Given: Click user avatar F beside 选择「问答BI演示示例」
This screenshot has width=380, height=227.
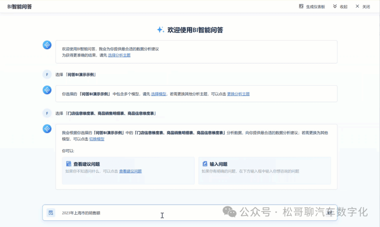Looking at the screenshot, I should [x=47, y=74].
